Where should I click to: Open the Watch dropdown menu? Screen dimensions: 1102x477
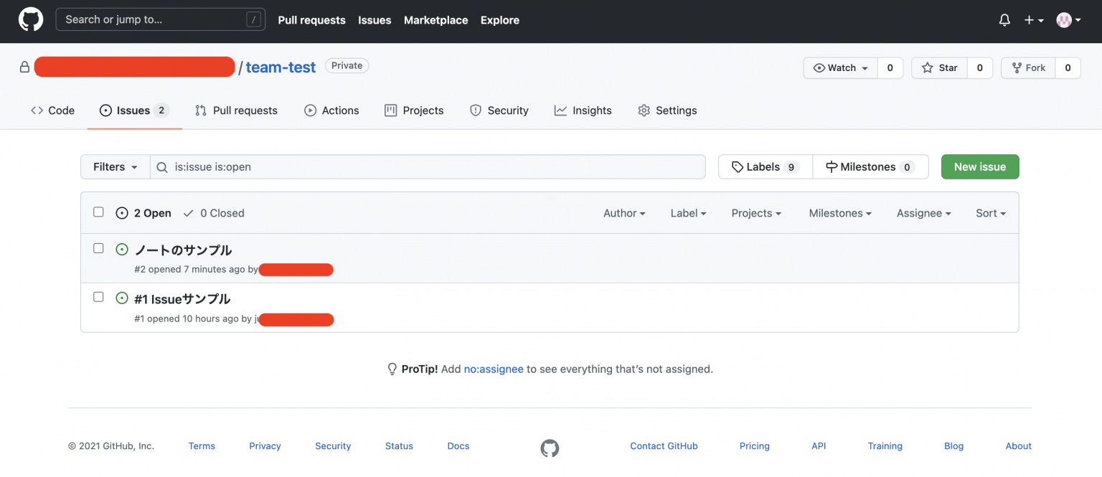click(x=841, y=67)
